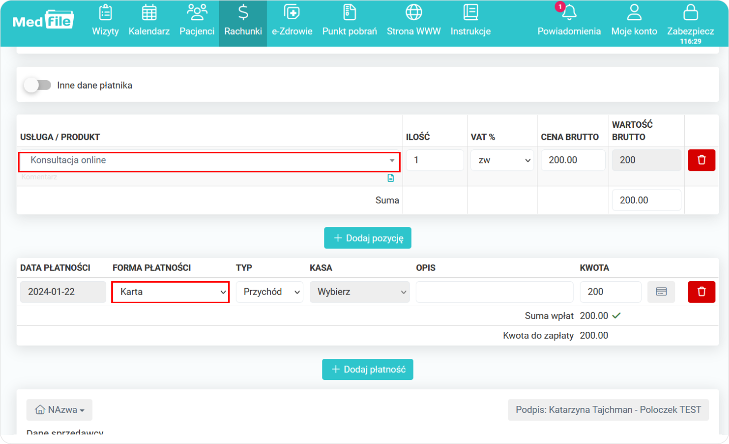Open the Typ Przychód dropdown

coord(270,292)
